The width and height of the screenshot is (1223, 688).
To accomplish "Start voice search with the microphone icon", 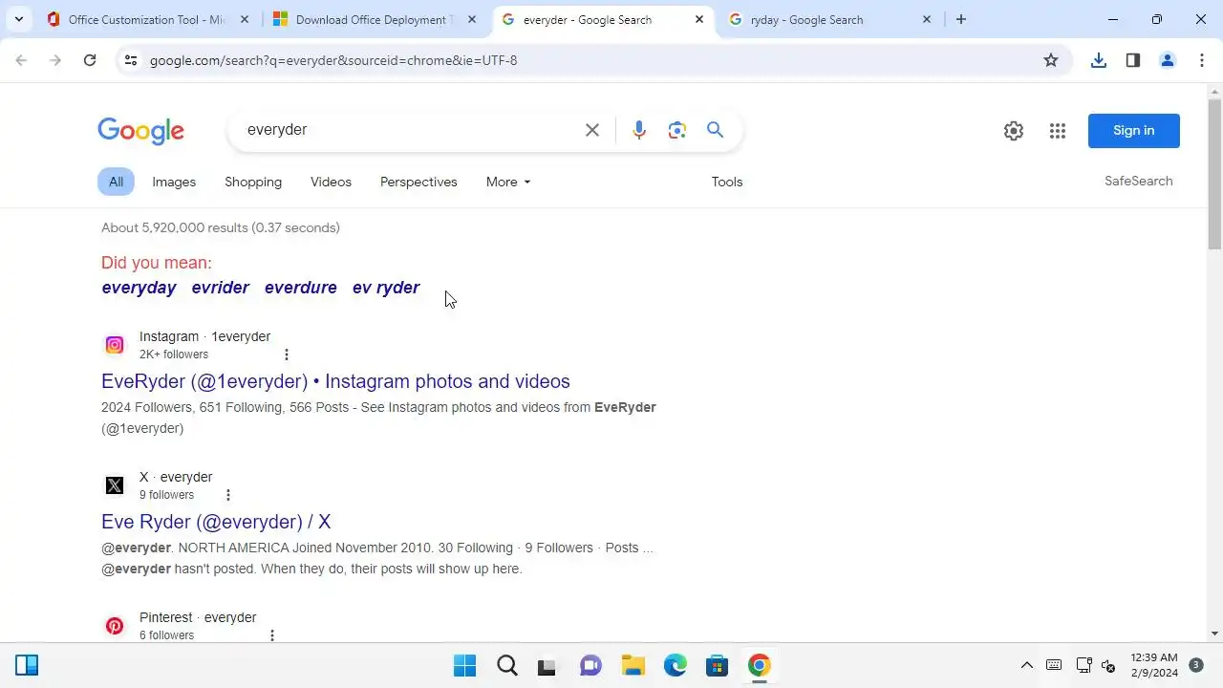I will pyautogui.click(x=639, y=130).
